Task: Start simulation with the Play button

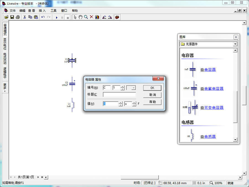Action: pyautogui.click(x=57, y=17)
